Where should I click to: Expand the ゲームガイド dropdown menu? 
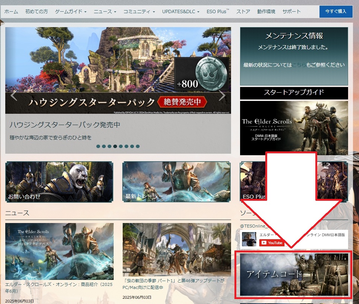pos(71,11)
